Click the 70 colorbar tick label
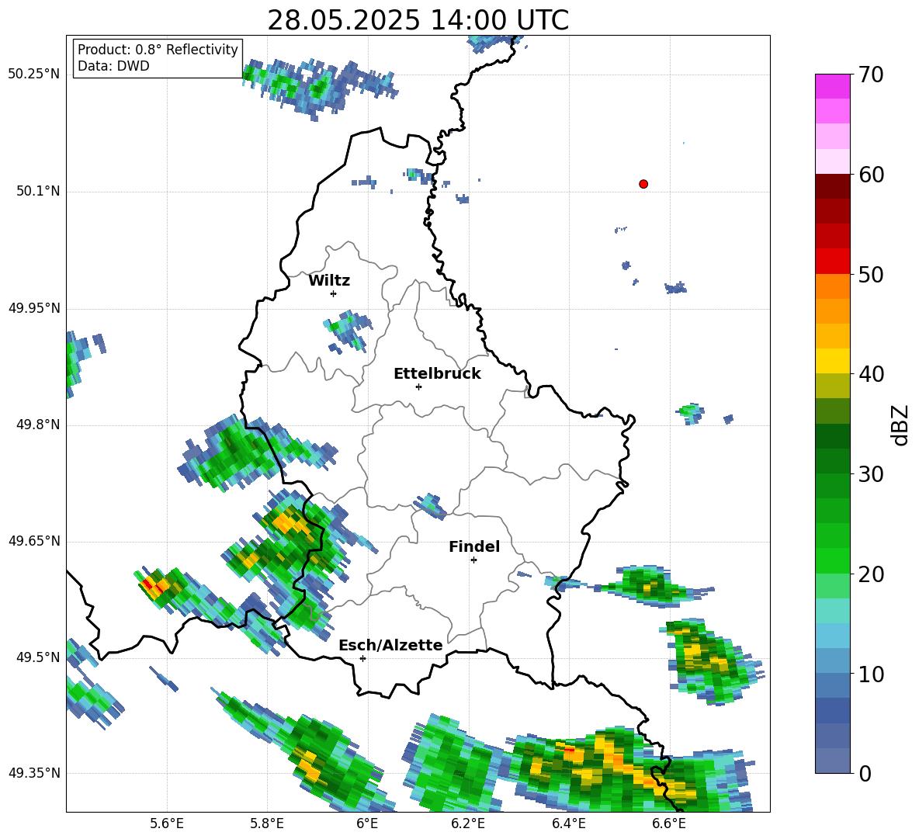Screen dimensions: 919x839 click(870, 75)
